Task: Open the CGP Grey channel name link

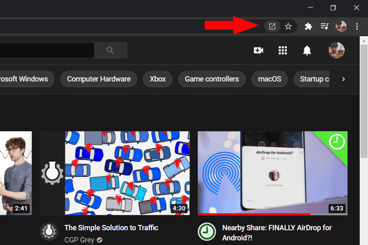Action: (79, 240)
